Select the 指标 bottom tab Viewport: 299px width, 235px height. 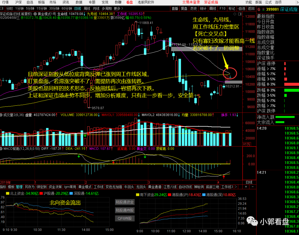(x=3, y=187)
